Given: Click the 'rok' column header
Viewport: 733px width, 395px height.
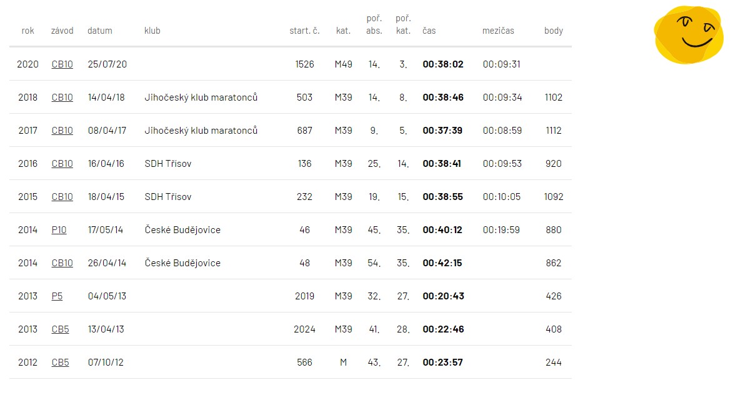Looking at the screenshot, I should [x=27, y=31].
